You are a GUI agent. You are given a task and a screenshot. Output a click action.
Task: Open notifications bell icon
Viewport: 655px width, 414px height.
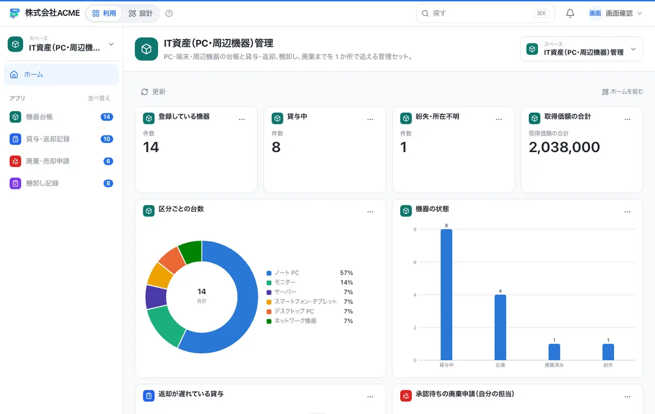[x=571, y=13]
